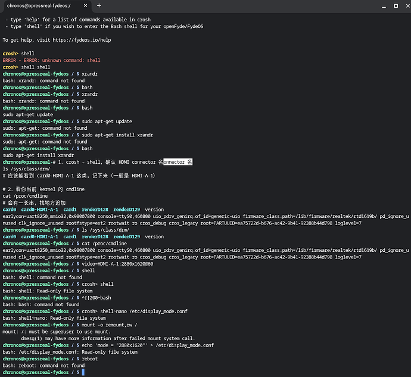Close the chronos@xpressreal-fydeos terminal tab
The height and width of the screenshot is (377, 411).
coord(85,5)
